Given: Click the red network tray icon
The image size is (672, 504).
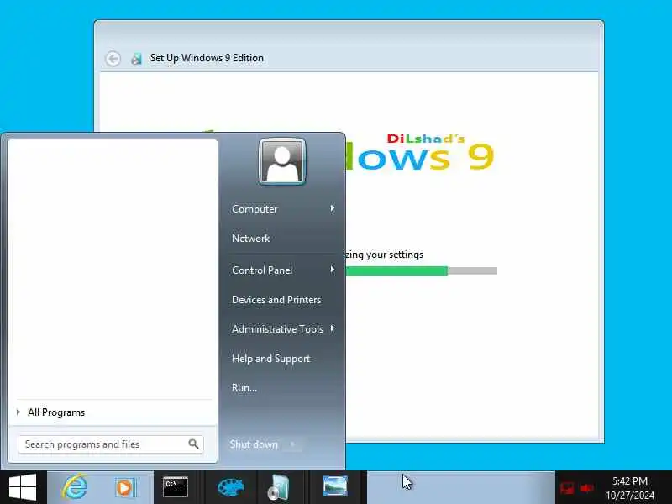Looking at the screenshot, I should (x=567, y=488).
